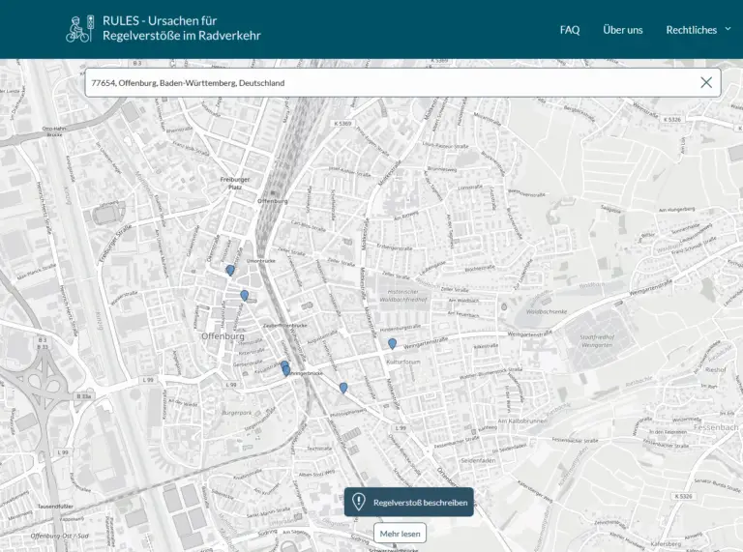Viewport: 743px width, 552px height.
Task: Click the chevron arrow beside Rechtliches
Action: (x=728, y=29)
